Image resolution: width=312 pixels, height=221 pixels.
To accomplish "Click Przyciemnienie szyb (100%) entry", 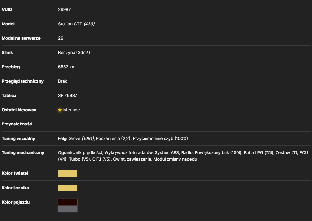I will [x=160, y=138].
